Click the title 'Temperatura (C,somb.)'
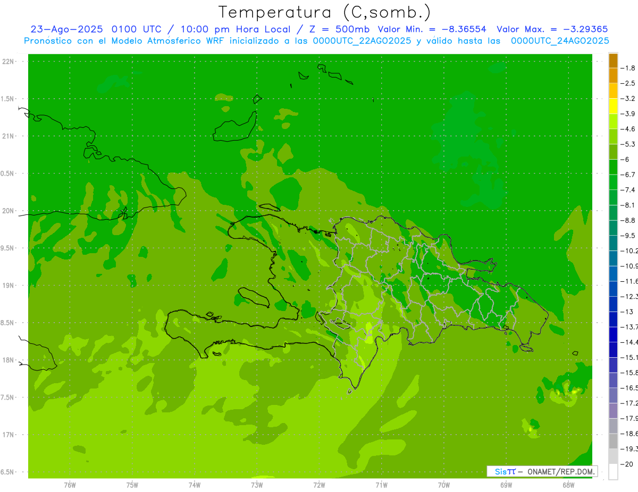Image resolution: width=638 pixels, height=492 pixels. (x=324, y=12)
